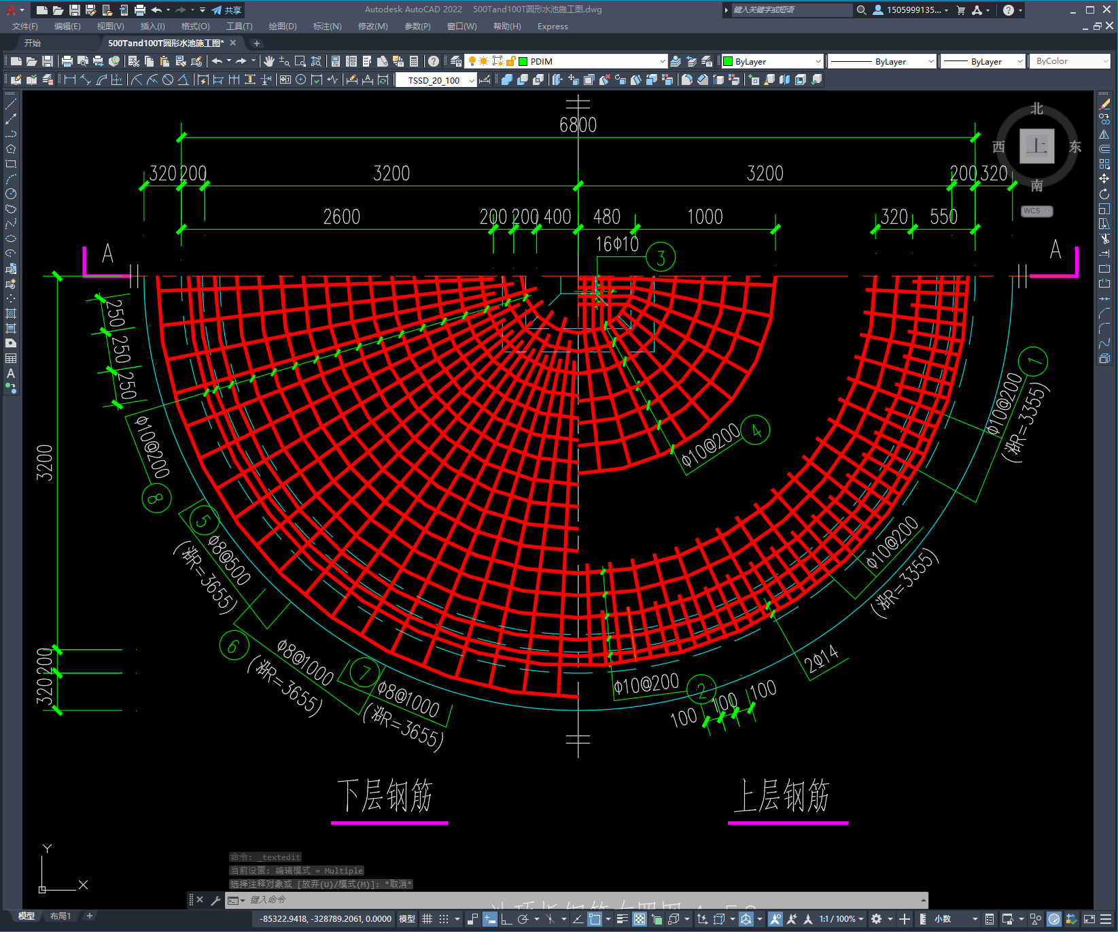Click the Linear dimension tool
Image resolution: width=1118 pixels, height=932 pixels.
click(69, 80)
